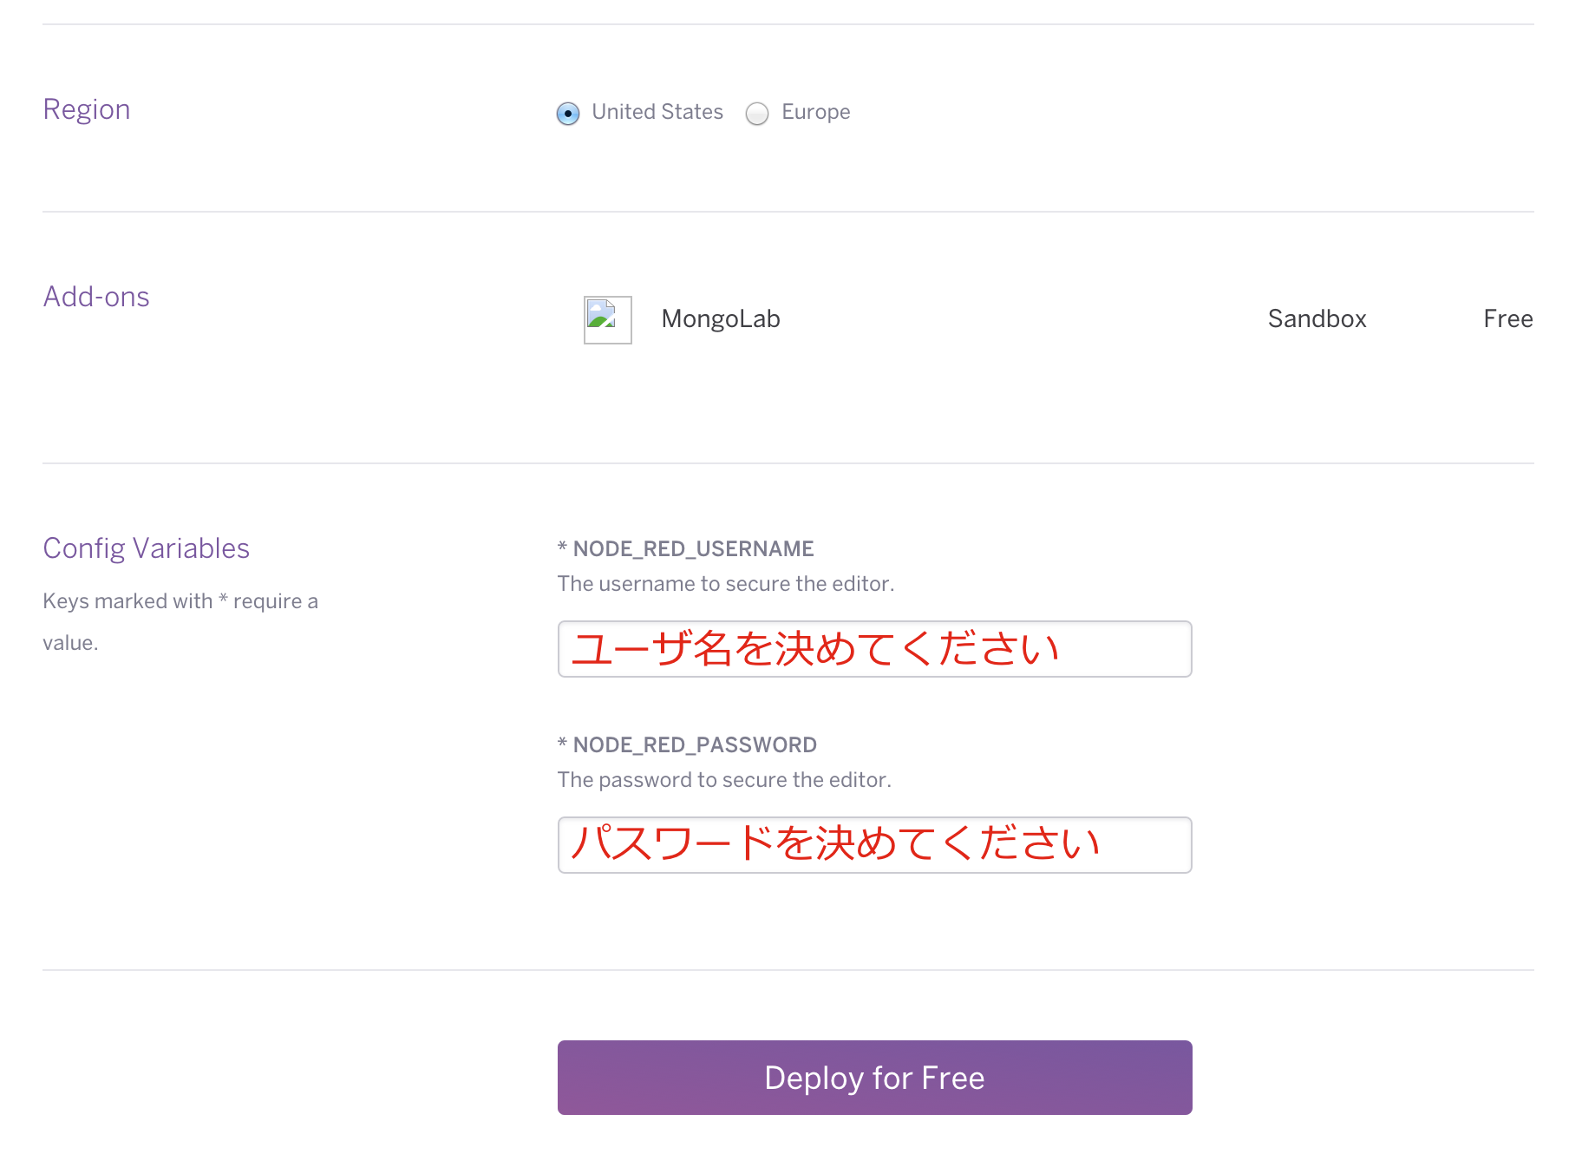Focus the NODE_RED_PASSWORD input field

875,845
